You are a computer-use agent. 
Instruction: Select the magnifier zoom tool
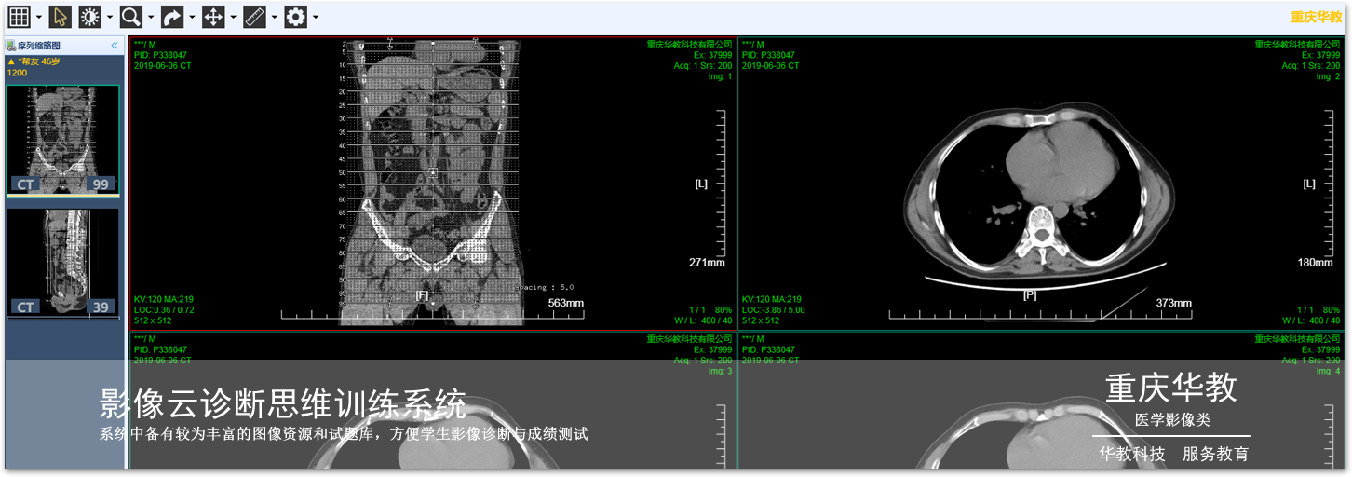click(x=131, y=17)
